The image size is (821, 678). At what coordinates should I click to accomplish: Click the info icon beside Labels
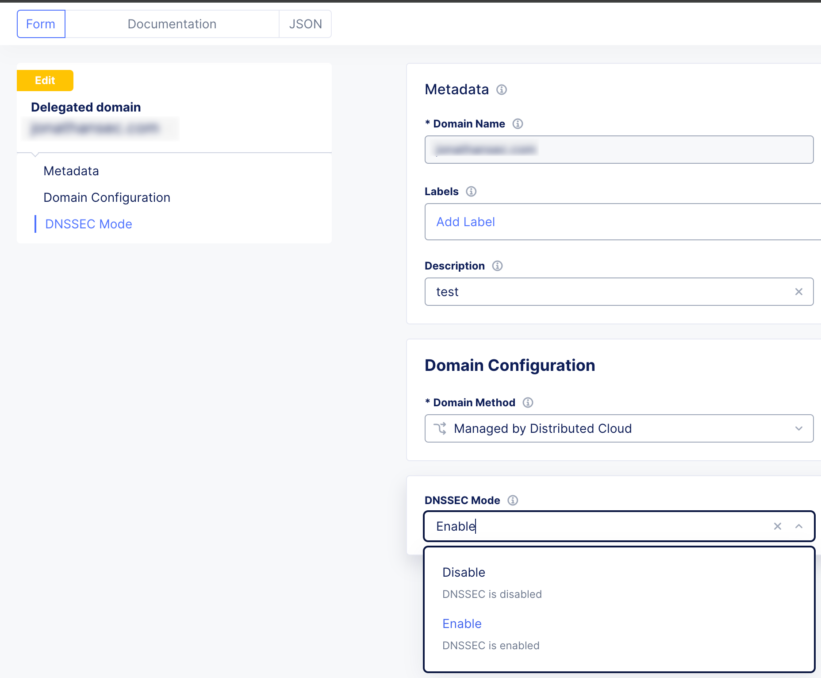[471, 191]
